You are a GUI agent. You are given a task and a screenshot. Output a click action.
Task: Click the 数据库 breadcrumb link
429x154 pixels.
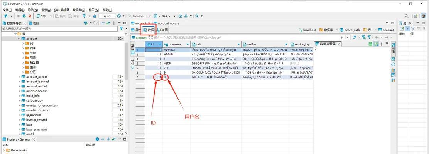[326, 30]
